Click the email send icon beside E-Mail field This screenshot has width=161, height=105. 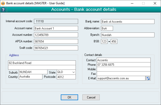coord(148,78)
